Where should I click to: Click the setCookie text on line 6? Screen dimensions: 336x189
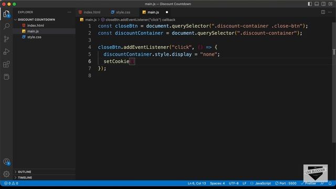click(x=117, y=61)
